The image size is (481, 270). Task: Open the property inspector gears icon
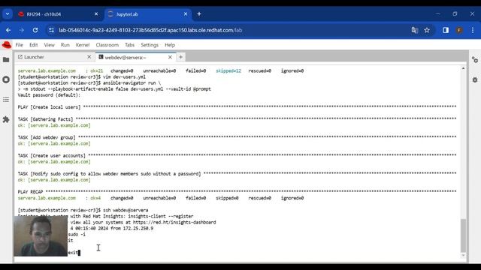pyautogui.click(x=475, y=60)
